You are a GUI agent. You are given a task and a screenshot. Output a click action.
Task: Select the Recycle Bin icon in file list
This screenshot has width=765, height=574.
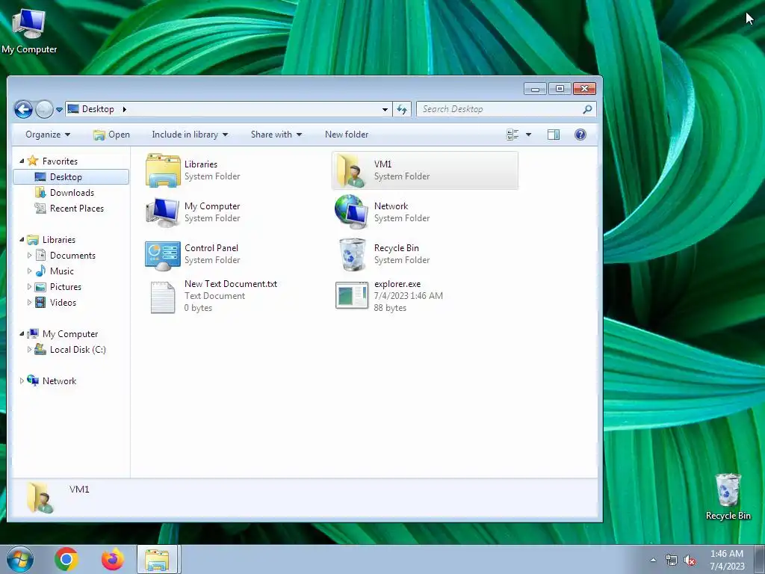pos(352,254)
